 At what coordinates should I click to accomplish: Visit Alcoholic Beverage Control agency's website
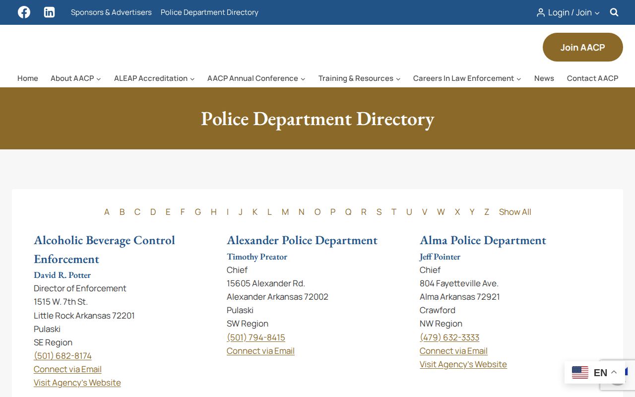[77, 383]
